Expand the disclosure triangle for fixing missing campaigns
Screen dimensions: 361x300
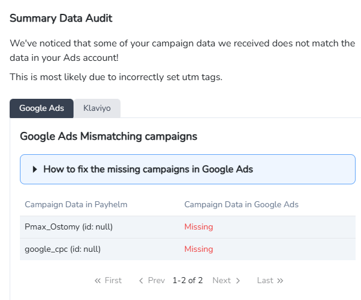click(35, 169)
